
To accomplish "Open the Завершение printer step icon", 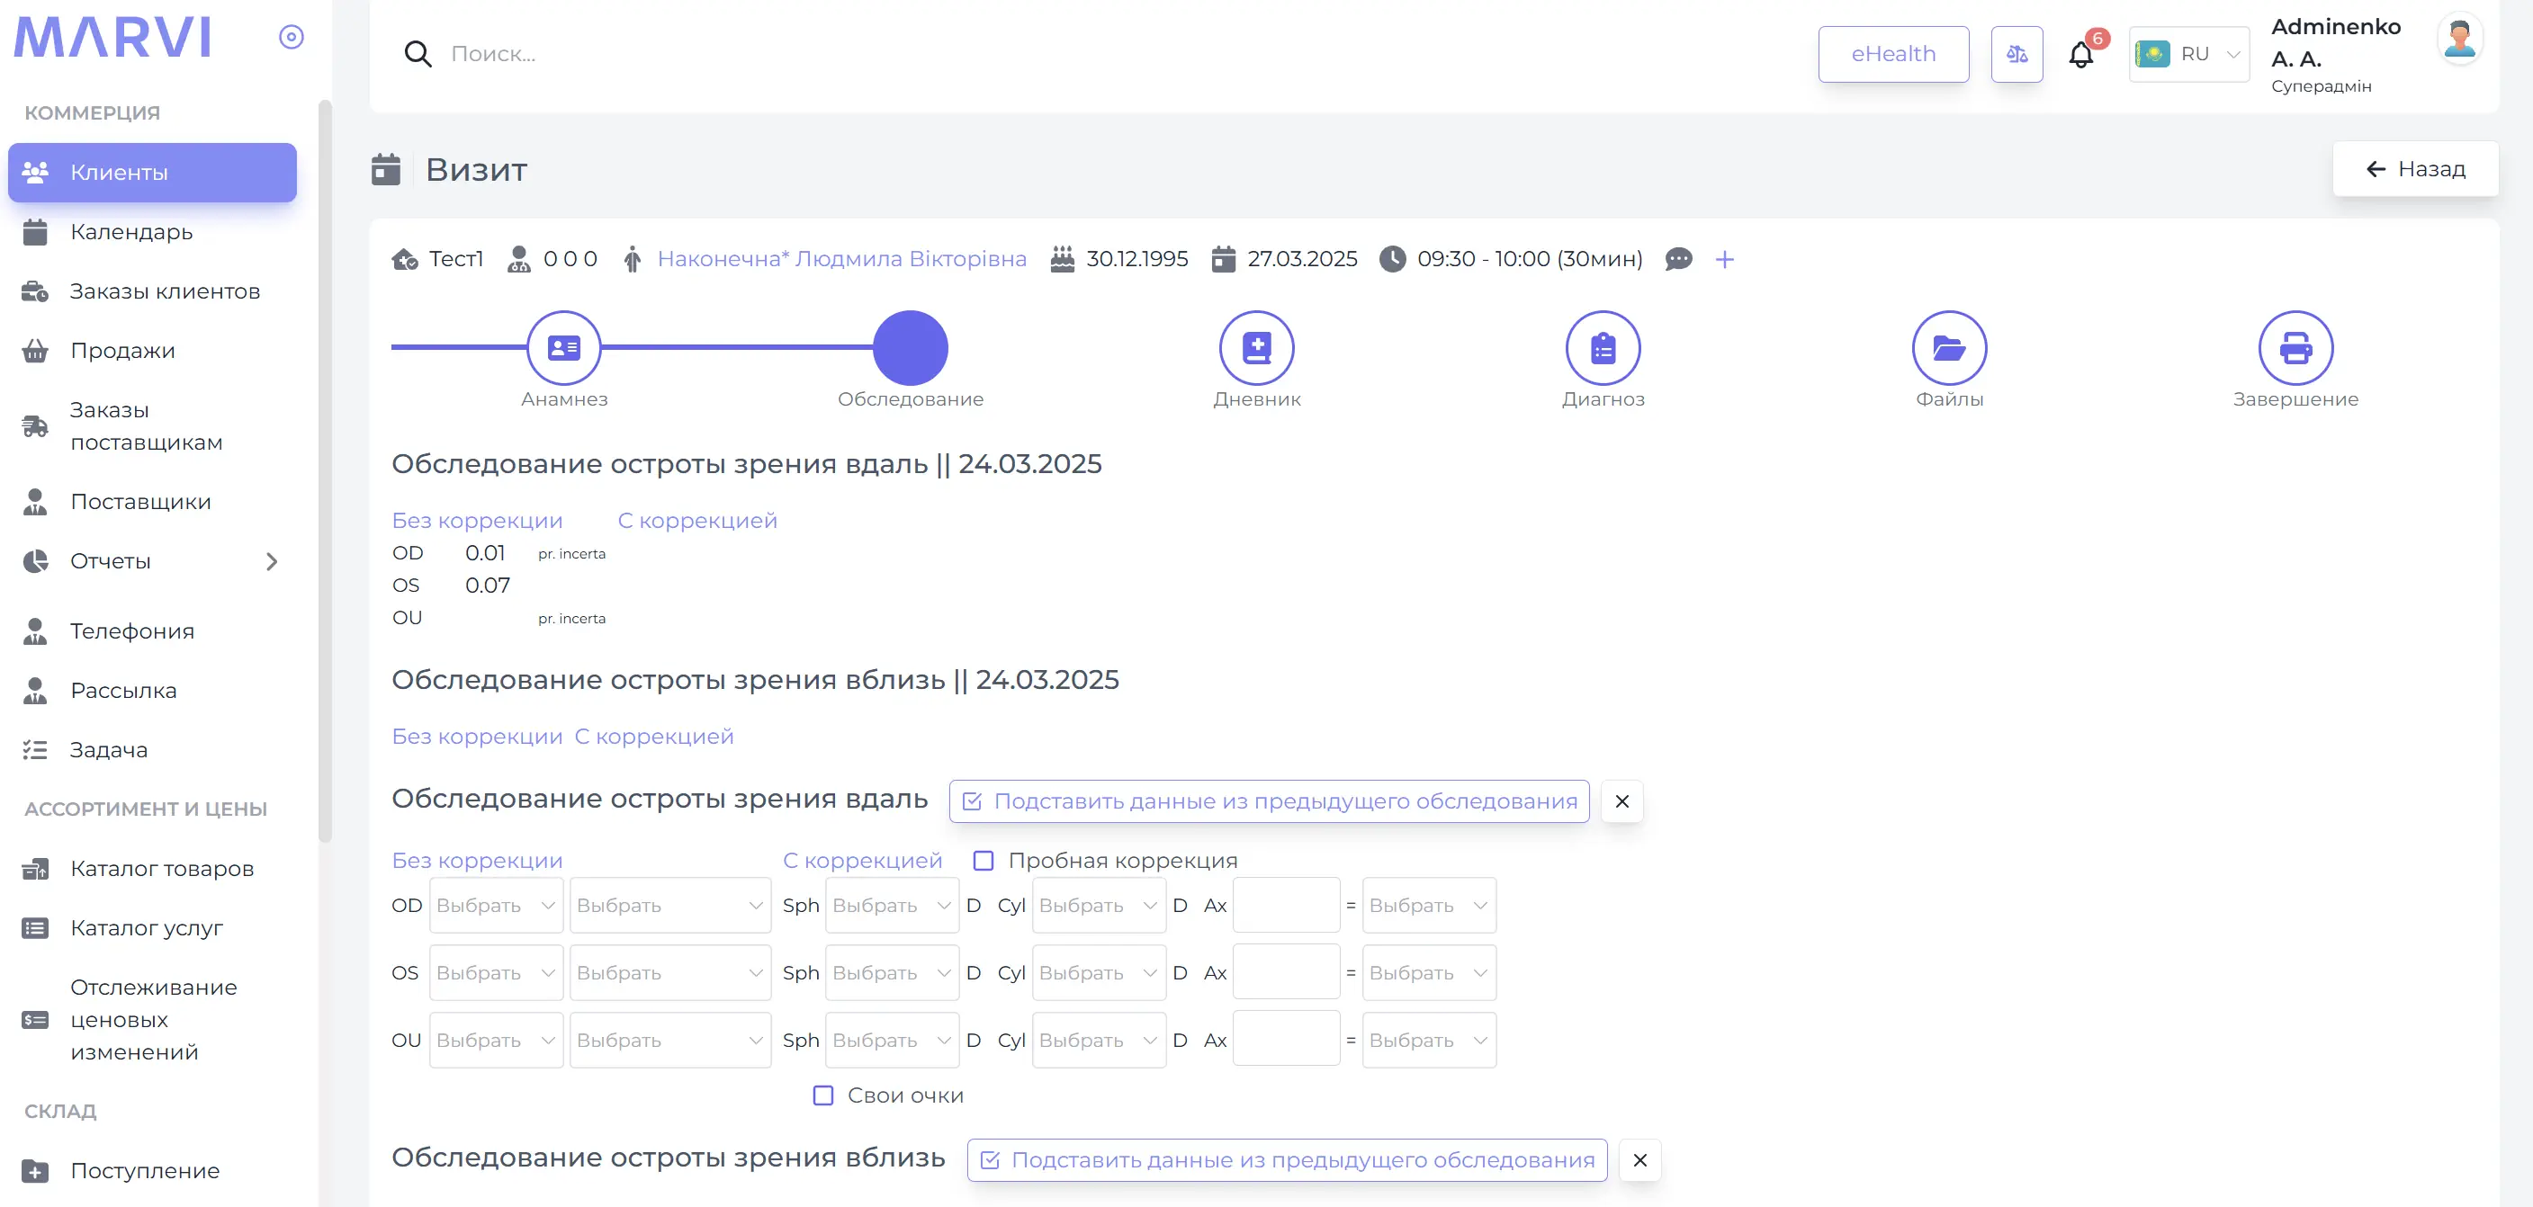I will (2295, 348).
